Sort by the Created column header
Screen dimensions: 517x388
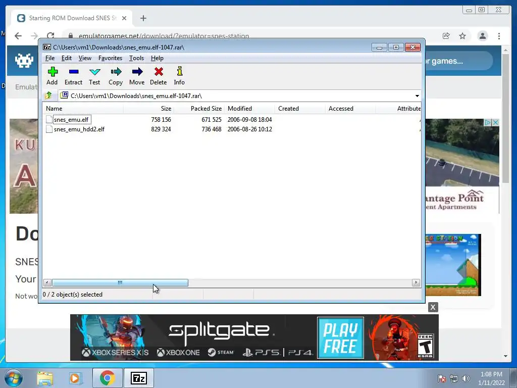300,109
